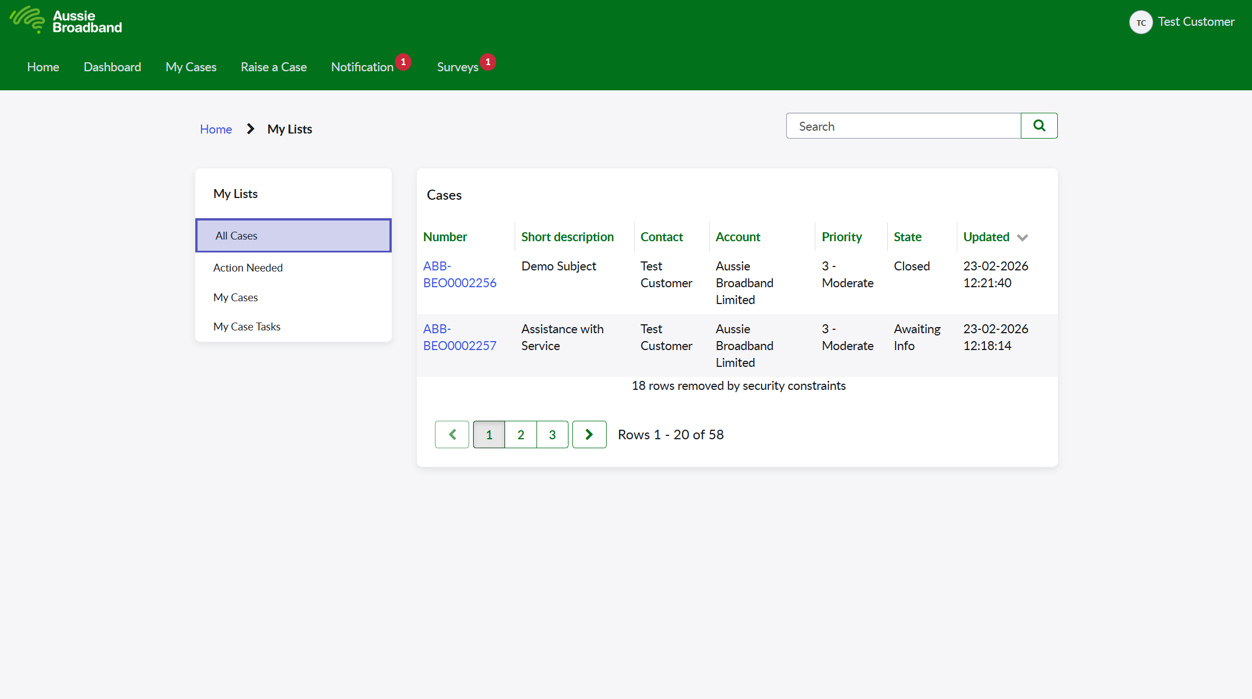This screenshot has height=699, width=1252.
Task: Jump to page 3 of results
Action: (x=552, y=434)
